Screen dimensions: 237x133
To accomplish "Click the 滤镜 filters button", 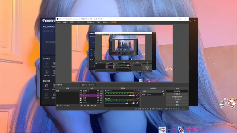I will point(91,85).
